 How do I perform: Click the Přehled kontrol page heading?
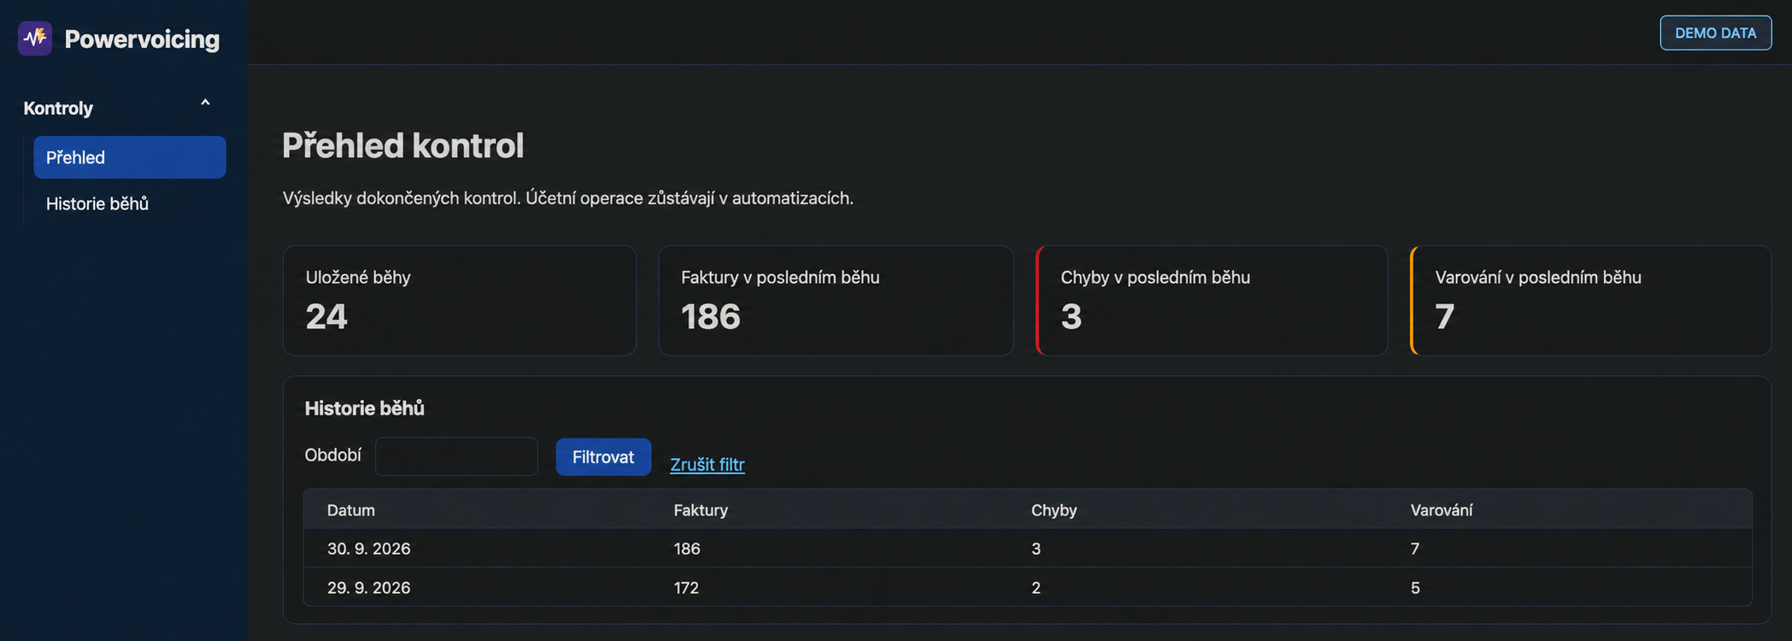403,145
